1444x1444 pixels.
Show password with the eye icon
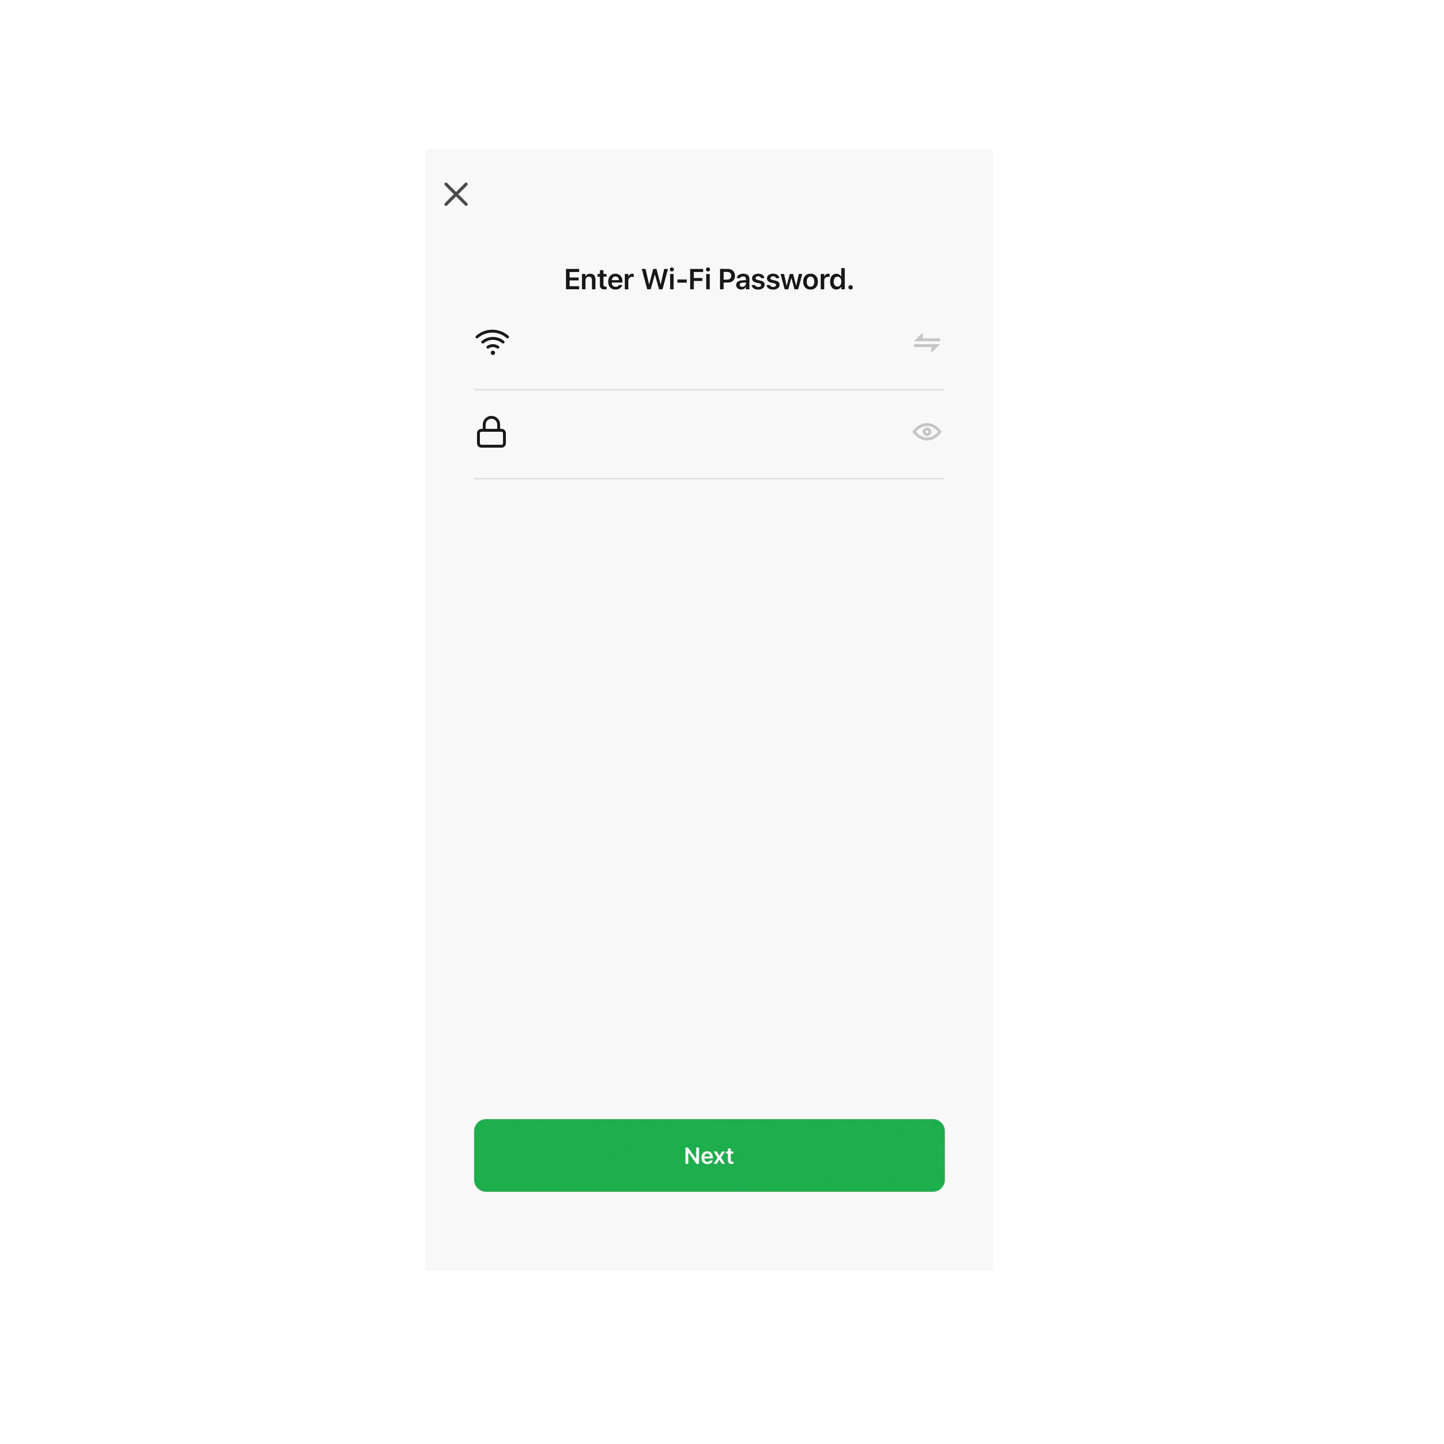[x=927, y=432]
